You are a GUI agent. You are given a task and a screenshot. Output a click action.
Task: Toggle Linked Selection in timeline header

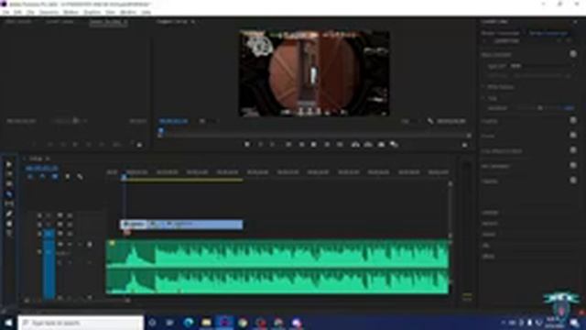[x=55, y=177]
